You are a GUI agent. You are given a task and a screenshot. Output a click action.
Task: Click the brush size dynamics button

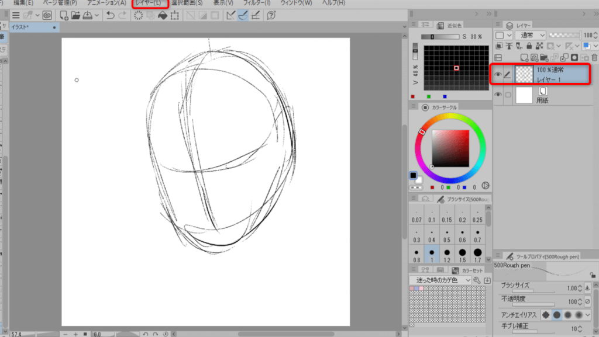click(587, 288)
